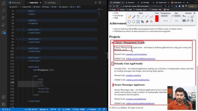Click the Chrome Update button

click(192, 6)
